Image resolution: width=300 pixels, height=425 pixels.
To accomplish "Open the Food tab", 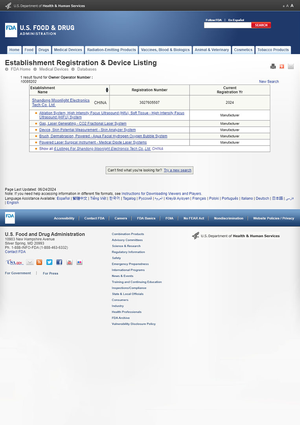I will point(29,50).
